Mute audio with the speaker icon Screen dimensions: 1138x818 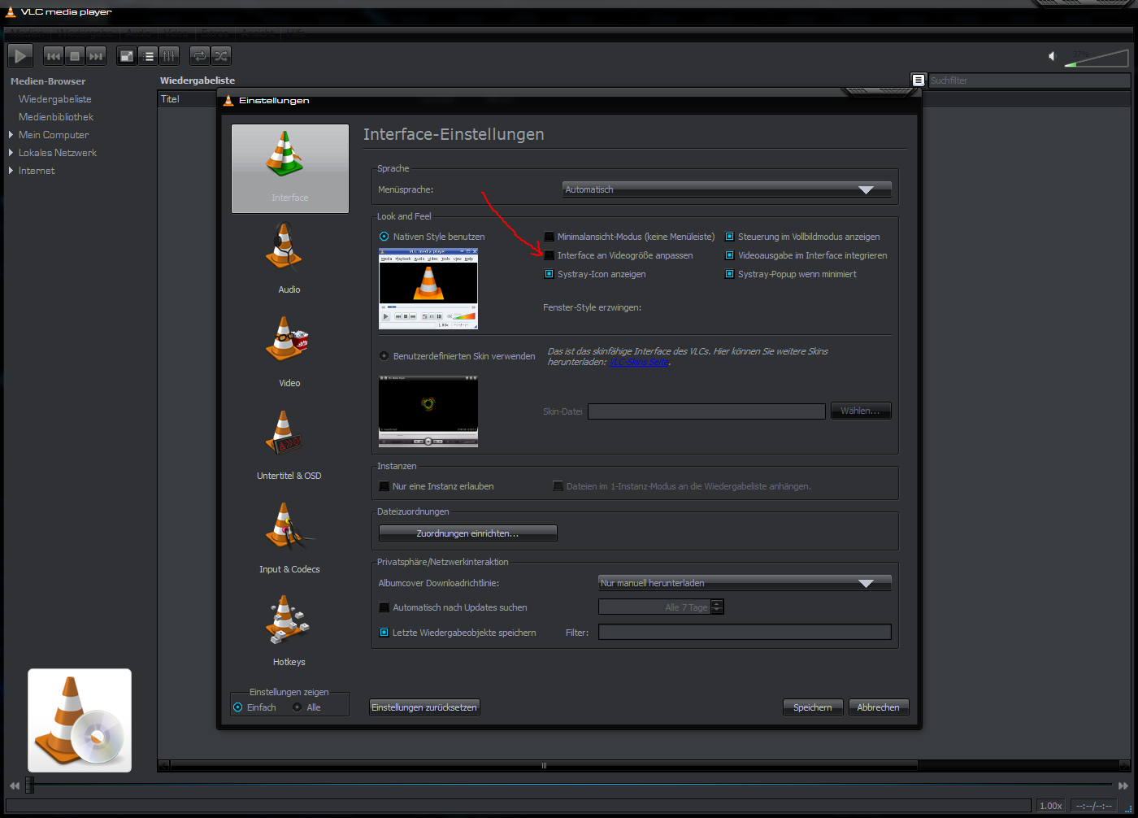(1053, 56)
